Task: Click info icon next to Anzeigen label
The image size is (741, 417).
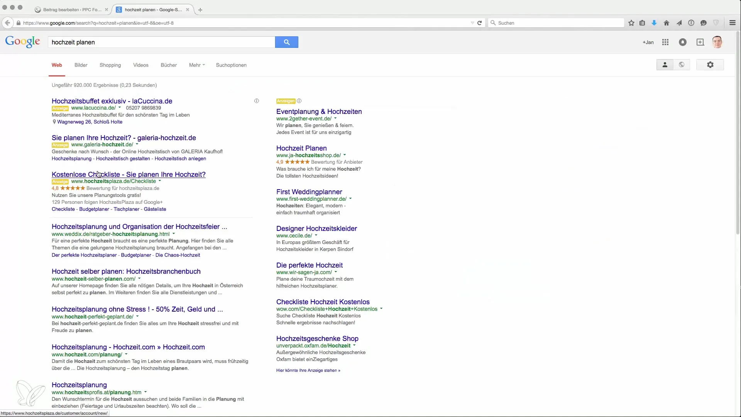Action: (x=299, y=101)
